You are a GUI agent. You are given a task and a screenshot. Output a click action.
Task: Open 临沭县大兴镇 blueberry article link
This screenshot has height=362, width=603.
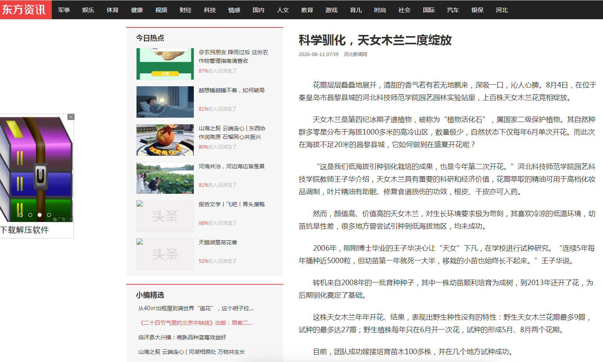182,337
